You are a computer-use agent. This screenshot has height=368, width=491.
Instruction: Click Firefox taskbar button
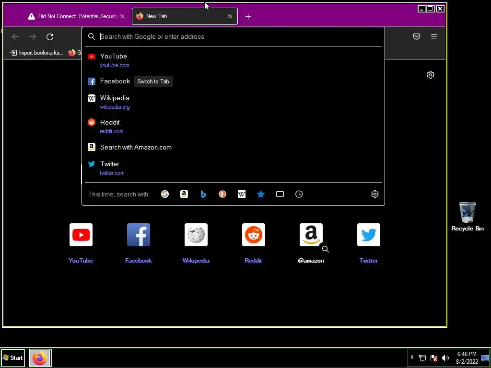coord(40,357)
